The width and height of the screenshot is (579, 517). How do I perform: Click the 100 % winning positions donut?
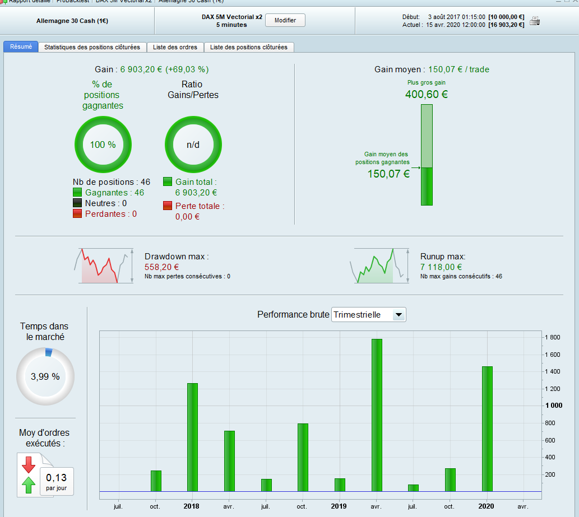[103, 145]
